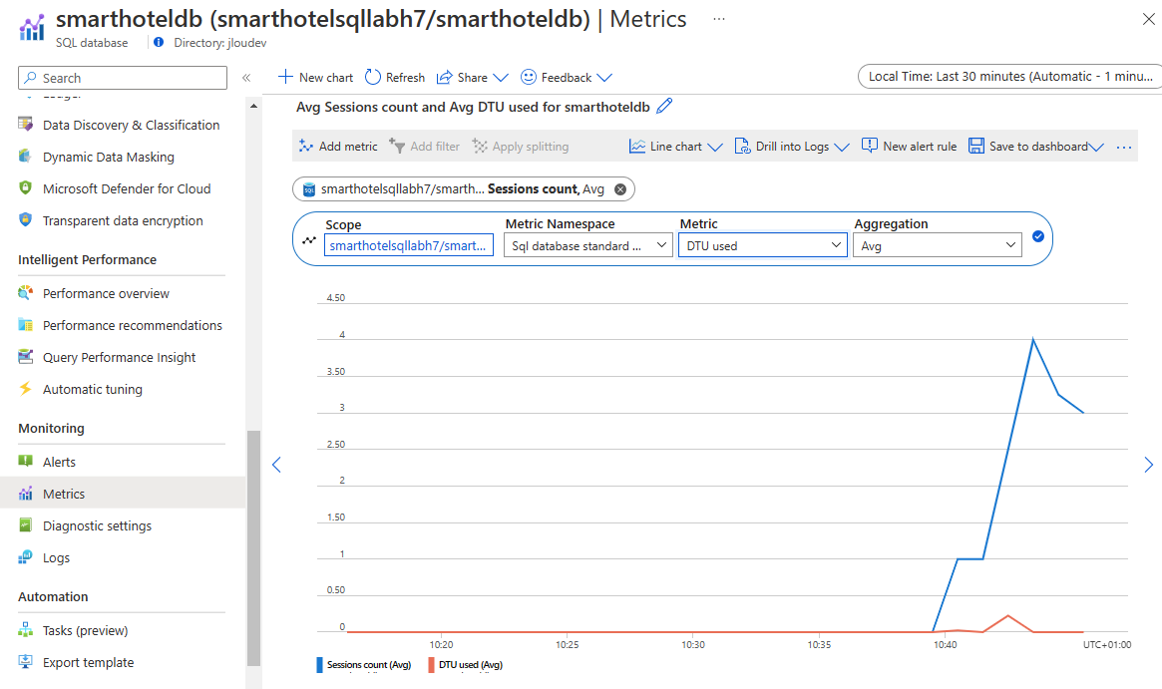
Task: Click the Scope field smarthotelsqllabh7/smart...
Action: [408, 245]
